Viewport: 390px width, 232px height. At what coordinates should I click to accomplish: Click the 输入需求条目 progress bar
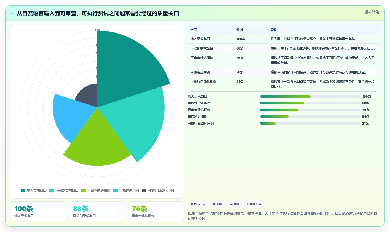310,96
